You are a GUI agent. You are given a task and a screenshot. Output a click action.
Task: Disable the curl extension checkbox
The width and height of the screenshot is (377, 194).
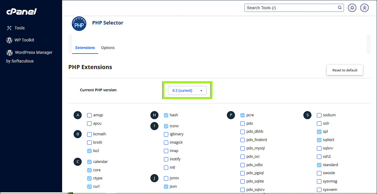click(89, 187)
